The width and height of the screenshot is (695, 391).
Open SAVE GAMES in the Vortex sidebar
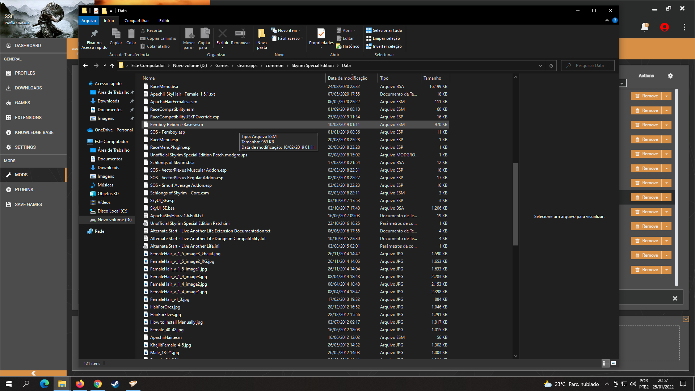click(33, 205)
